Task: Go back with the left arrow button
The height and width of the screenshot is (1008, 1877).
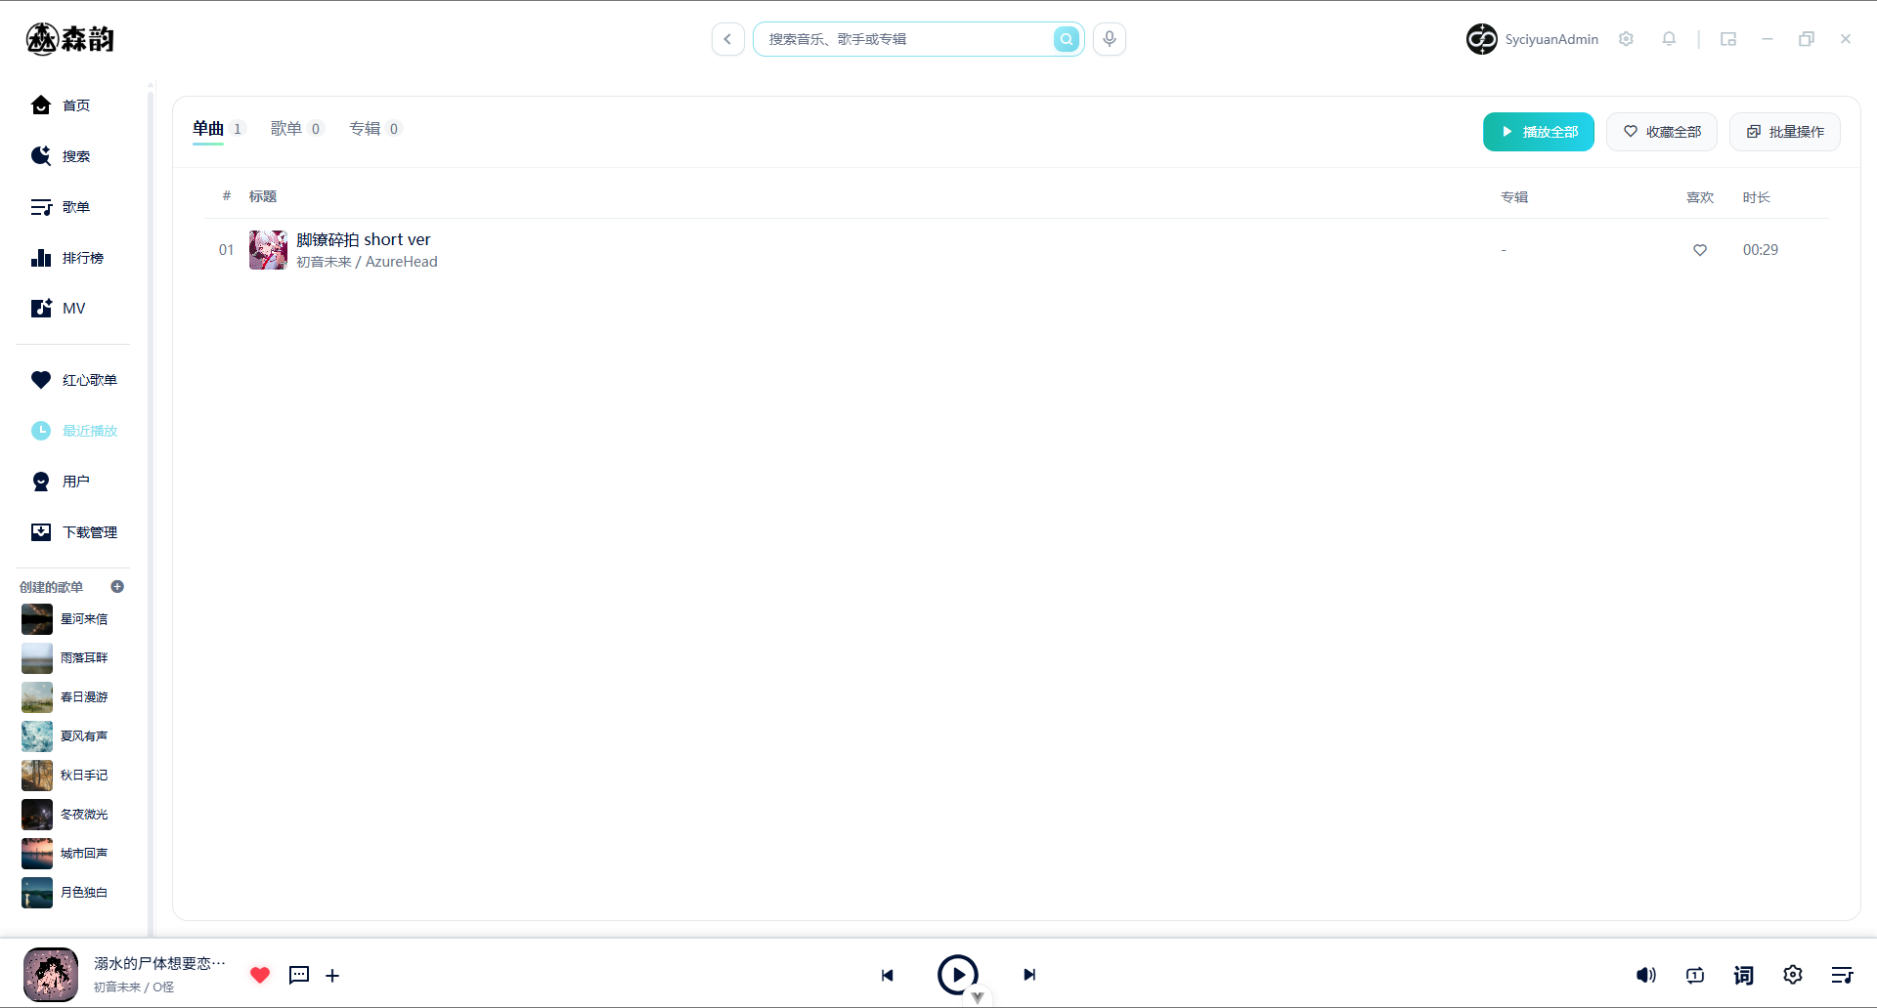Action: click(728, 39)
